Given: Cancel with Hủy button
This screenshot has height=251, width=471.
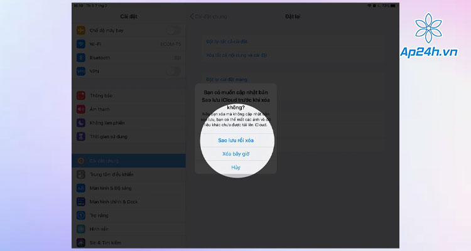Looking at the screenshot, I should click(235, 168).
